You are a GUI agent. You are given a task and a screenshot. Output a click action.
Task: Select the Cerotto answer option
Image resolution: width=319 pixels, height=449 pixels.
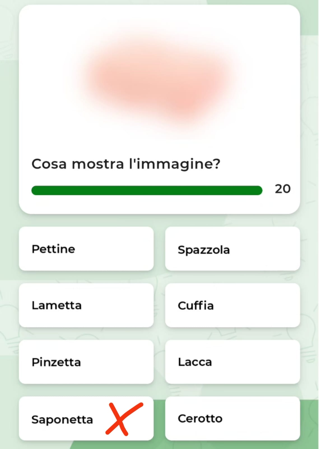232,418
